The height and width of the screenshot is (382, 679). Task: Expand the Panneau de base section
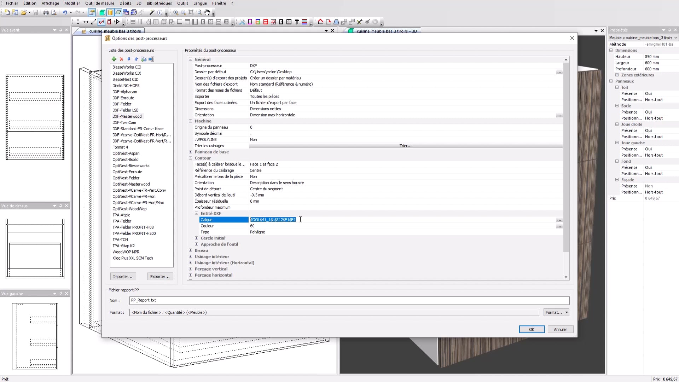[x=191, y=152]
